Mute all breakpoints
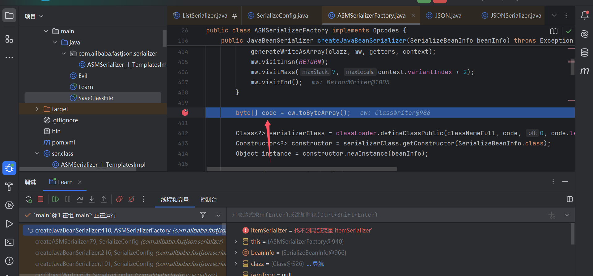 131,199
